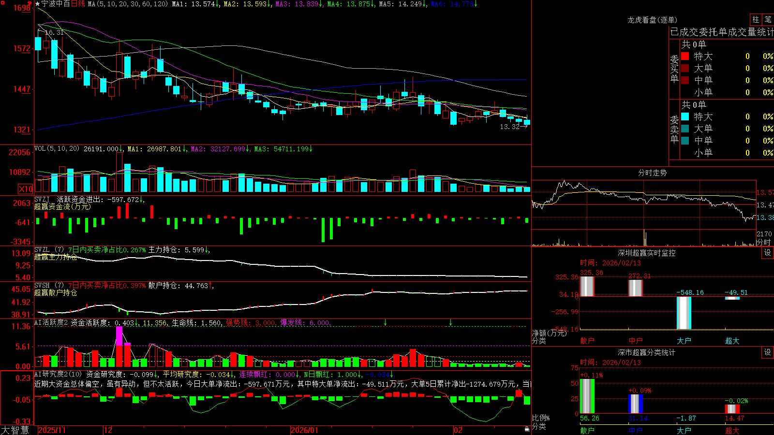Click the second green arrow marker in AI活跃度 panel

tap(451, 322)
